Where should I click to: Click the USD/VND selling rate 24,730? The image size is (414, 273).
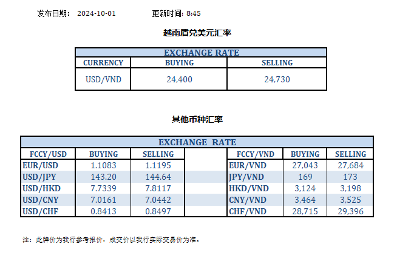[x=277, y=79]
